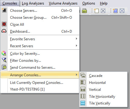Open the Volume Analyzers menu
The width and height of the screenshot is (130, 109).
[x=63, y=3]
